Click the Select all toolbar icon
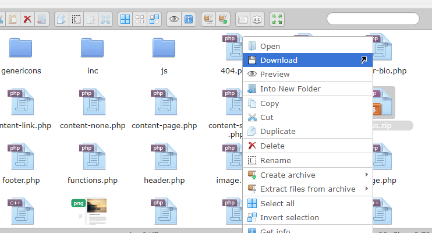The width and height of the screenshot is (432, 233). tap(125, 19)
